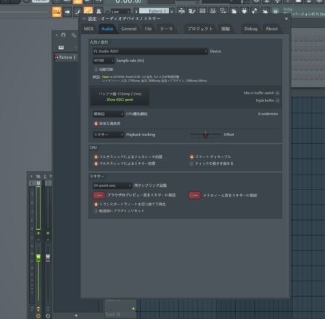Open the 44100 sample rate dropdown
Screen dimensions: 325x319
103,61
